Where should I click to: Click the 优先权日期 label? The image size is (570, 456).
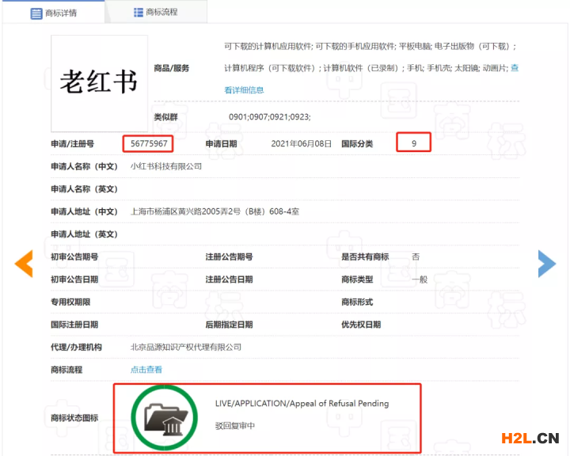coord(361,325)
